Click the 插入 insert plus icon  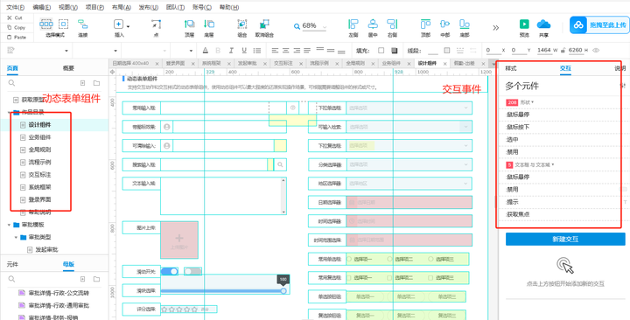point(118,24)
